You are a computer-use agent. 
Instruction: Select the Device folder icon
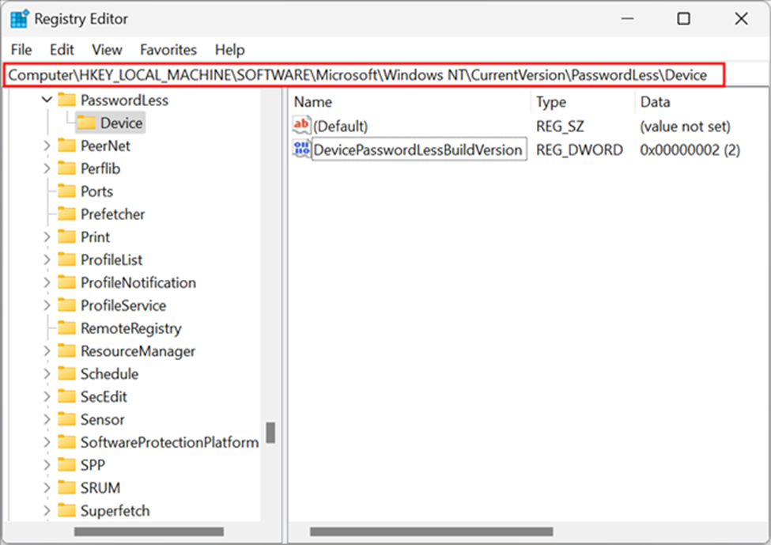pos(86,123)
